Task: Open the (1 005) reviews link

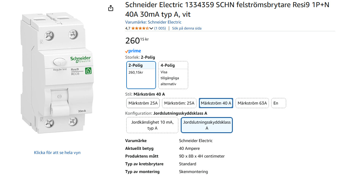Action: (x=160, y=28)
